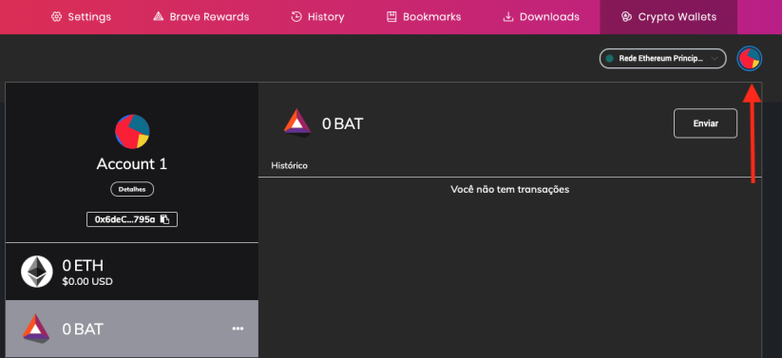Select the 0 ETH asset row
Image resolution: width=782 pixels, height=358 pixels.
(x=132, y=272)
